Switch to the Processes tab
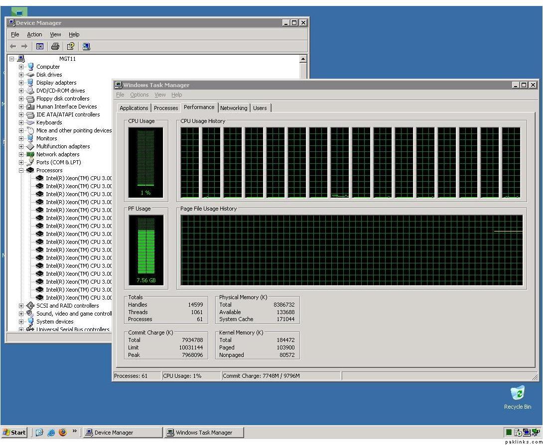 click(166, 108)
